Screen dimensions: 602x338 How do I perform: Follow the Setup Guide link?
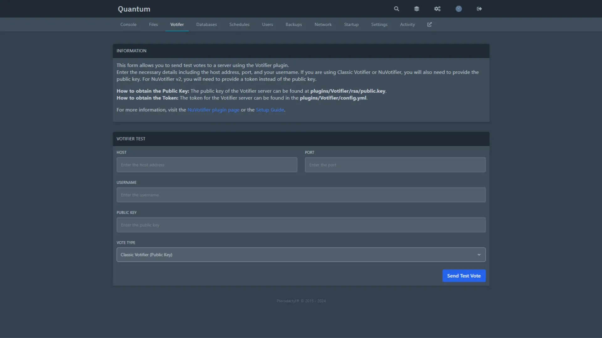[270, 110]
